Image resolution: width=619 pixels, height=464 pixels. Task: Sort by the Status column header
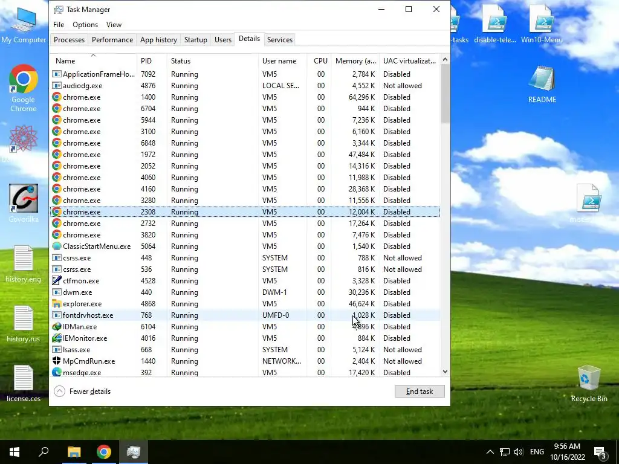coord(212,61)
